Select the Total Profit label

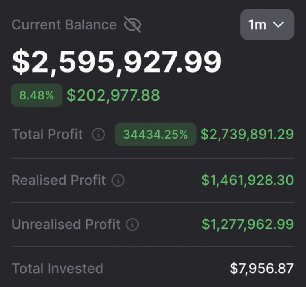[x=47, y=135]
